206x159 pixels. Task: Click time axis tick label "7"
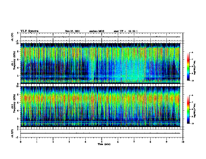(134, 142)
